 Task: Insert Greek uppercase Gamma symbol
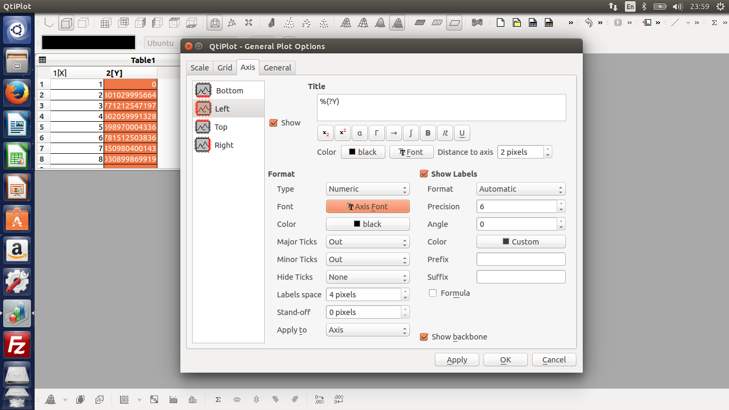(377, 133)
